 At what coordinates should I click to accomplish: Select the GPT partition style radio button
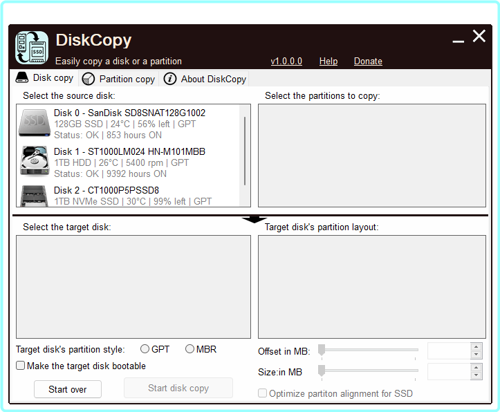tap(145, 349)
